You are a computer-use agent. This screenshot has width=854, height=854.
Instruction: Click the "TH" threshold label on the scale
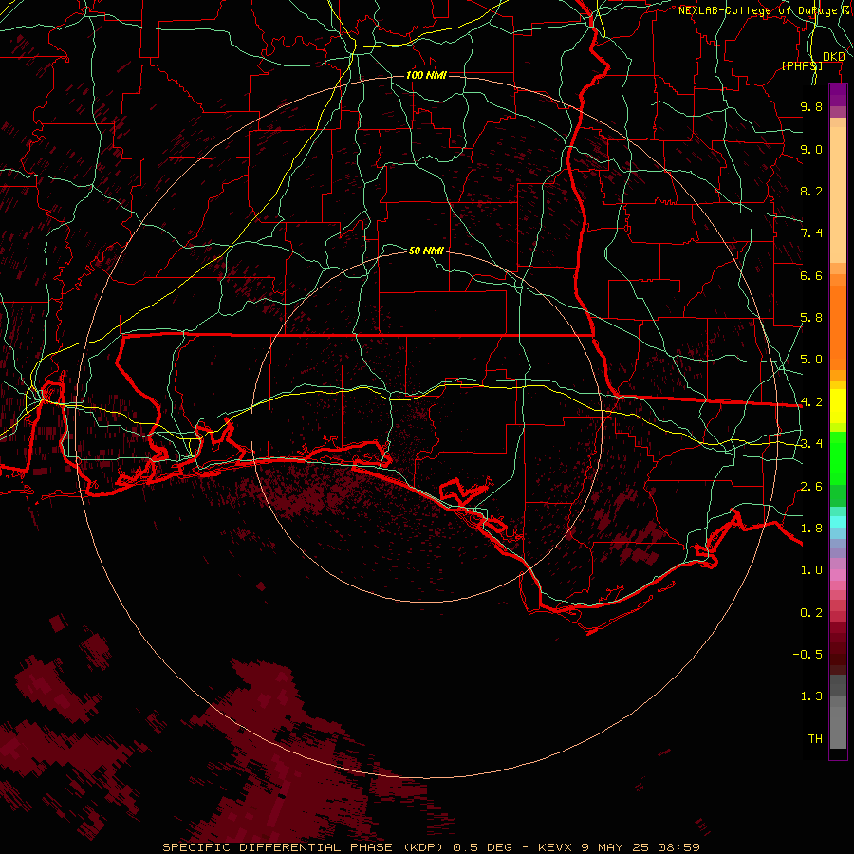pos(815,739)
